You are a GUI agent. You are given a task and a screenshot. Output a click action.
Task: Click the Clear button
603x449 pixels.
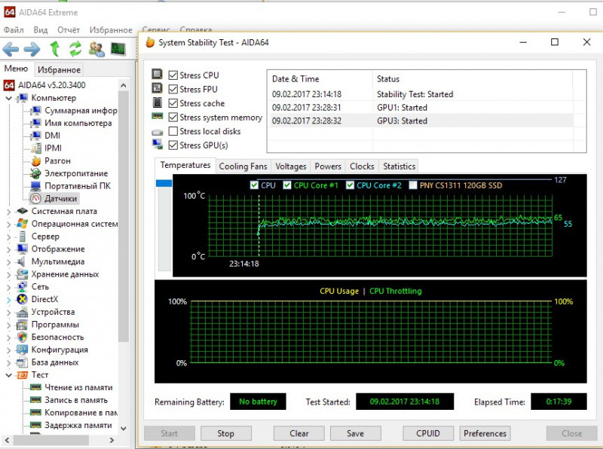pyautogui.click(x=298, y=433)
